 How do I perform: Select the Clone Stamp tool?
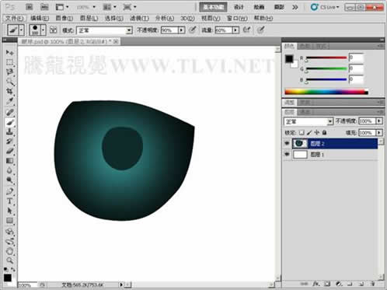9,131
